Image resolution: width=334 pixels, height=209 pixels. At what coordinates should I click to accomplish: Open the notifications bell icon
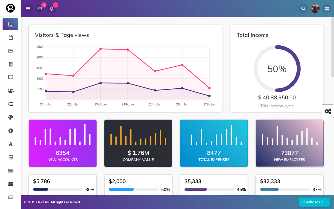51,9
